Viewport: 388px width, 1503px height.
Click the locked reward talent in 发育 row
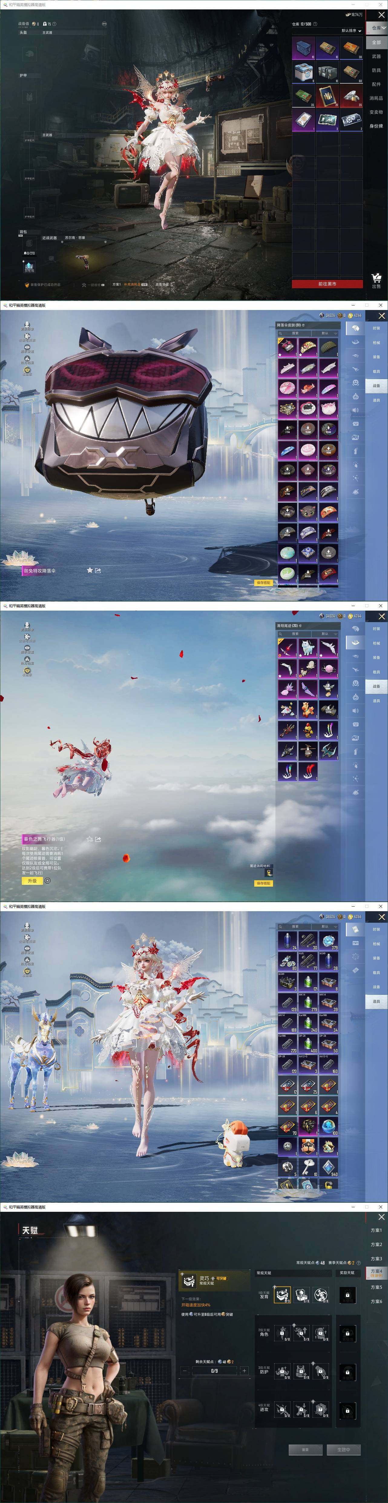tap(347, 1295)
